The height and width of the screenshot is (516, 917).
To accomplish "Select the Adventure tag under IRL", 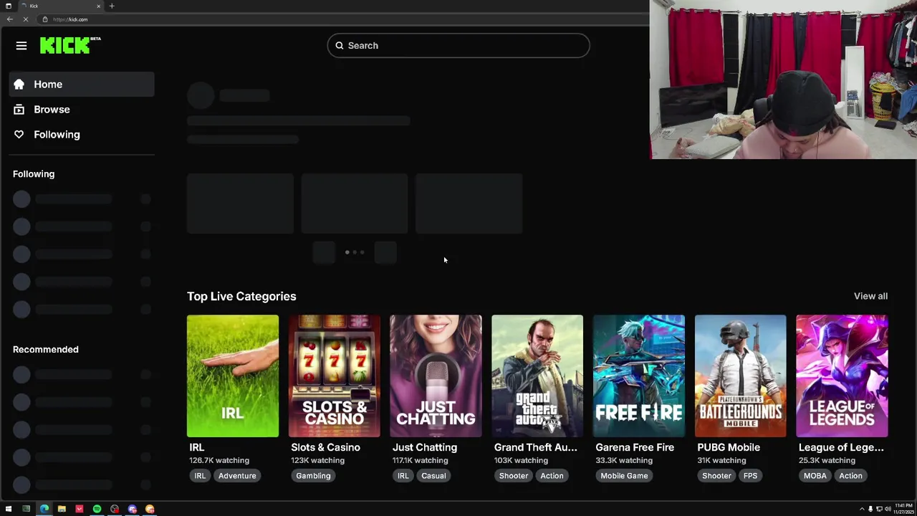I will point(237,476).
